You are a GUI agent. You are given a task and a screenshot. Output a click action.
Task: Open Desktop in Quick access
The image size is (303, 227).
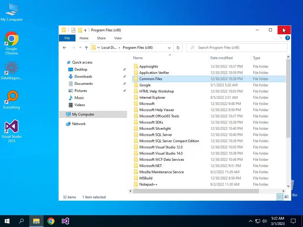[81, 69]
